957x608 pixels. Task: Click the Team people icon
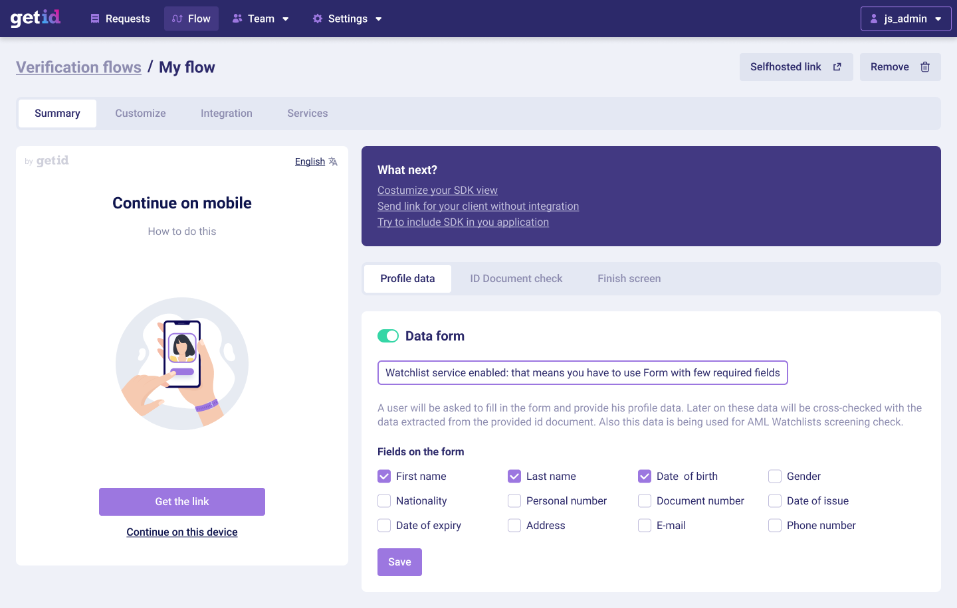(x=237, y=19)
